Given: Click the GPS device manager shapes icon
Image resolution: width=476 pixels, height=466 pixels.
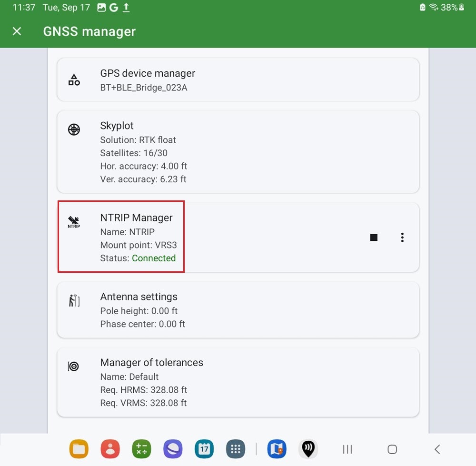Looking at the screenshot, I should point(74,80).
